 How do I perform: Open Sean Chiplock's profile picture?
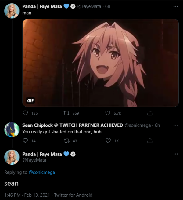tap(12, 130)
